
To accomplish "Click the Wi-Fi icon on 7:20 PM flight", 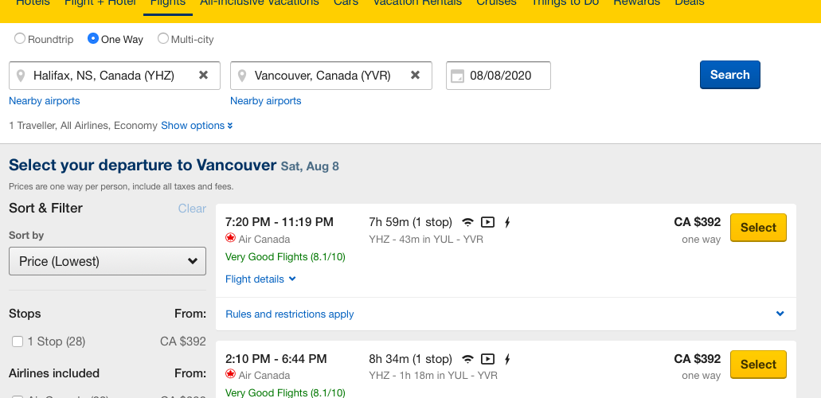I will (x=467, y=223).
